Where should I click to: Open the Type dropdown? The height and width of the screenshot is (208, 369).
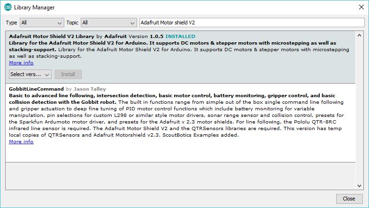[42, 23]
